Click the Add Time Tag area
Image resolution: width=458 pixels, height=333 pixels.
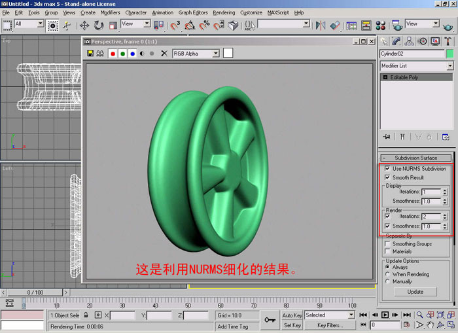click(x=237, y=326)
